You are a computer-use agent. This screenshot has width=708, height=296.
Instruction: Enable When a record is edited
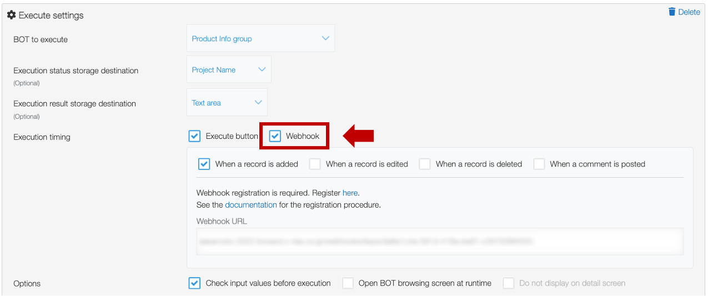coord(315,164)
